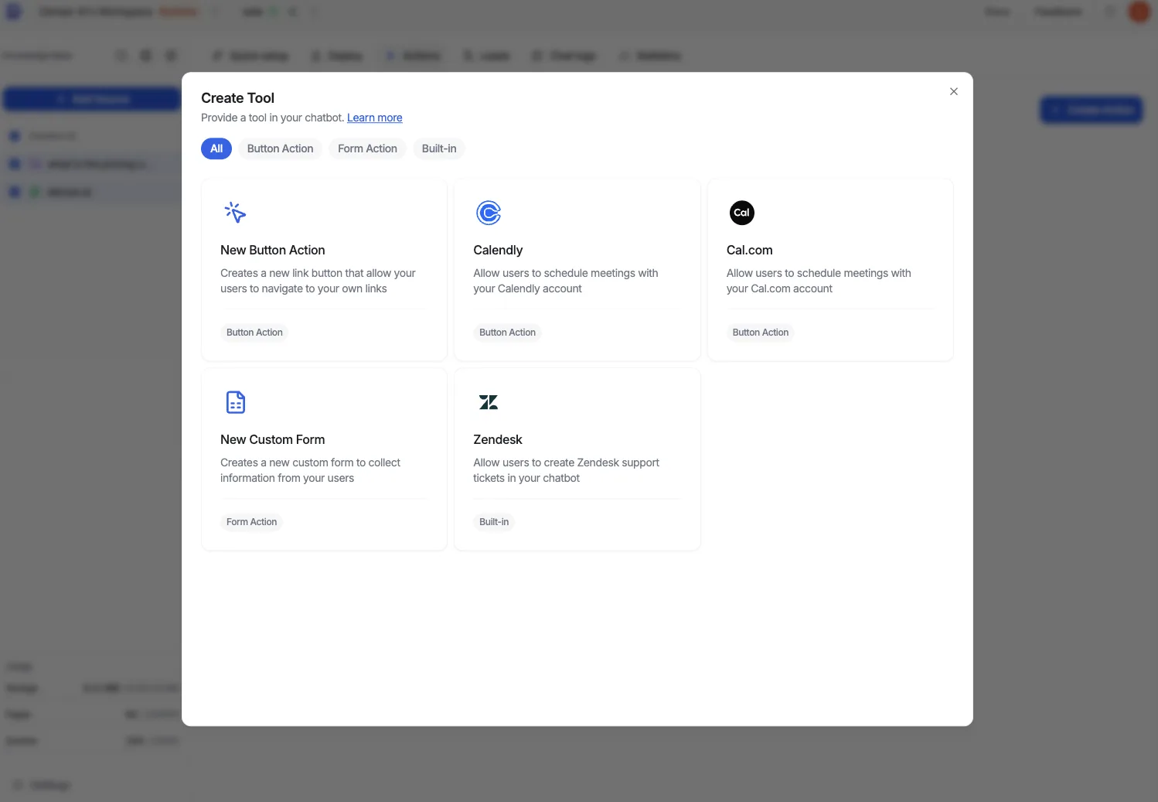Click the New Button Action cursor icon

(x=235, y=213)
